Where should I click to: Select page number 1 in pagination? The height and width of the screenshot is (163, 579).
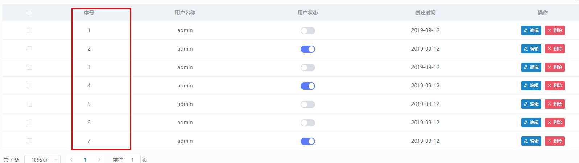click(x=85, y=160)
